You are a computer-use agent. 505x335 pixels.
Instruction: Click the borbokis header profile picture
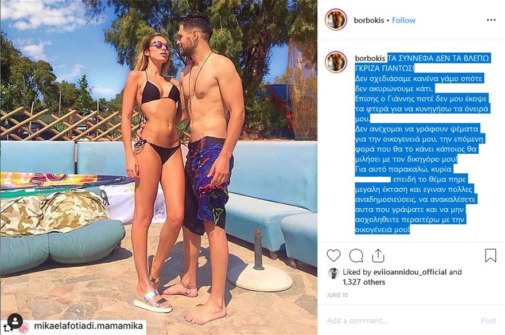tap(336, 20)
